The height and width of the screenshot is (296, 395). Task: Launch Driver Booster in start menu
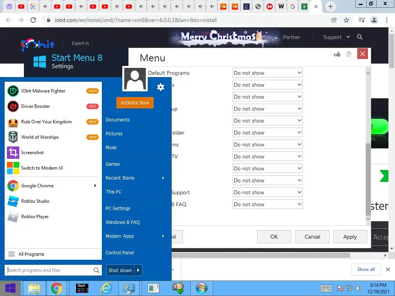(x=53, y=106)
